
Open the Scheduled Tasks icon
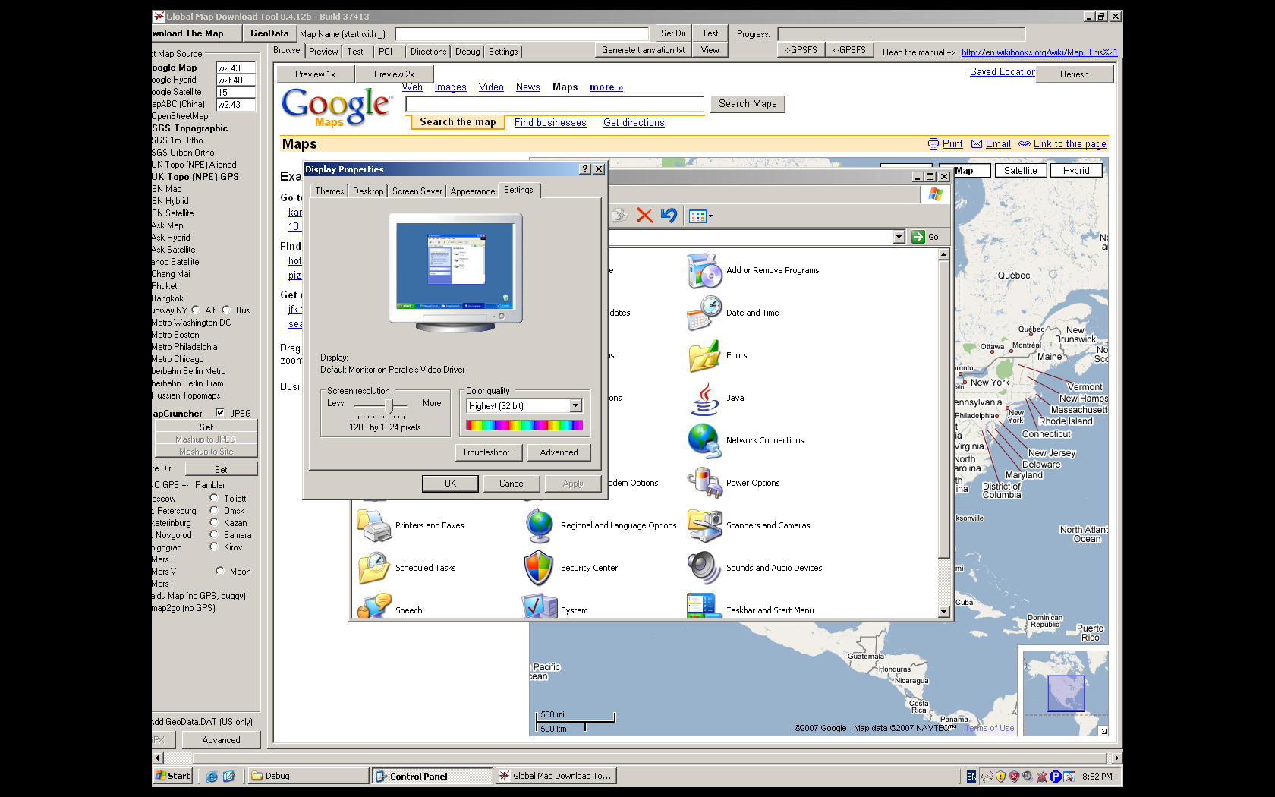(373, 569)
